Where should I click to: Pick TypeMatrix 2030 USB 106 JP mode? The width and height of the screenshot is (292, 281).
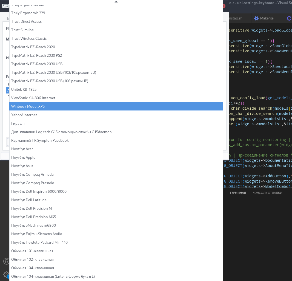(x=116, y=81)
